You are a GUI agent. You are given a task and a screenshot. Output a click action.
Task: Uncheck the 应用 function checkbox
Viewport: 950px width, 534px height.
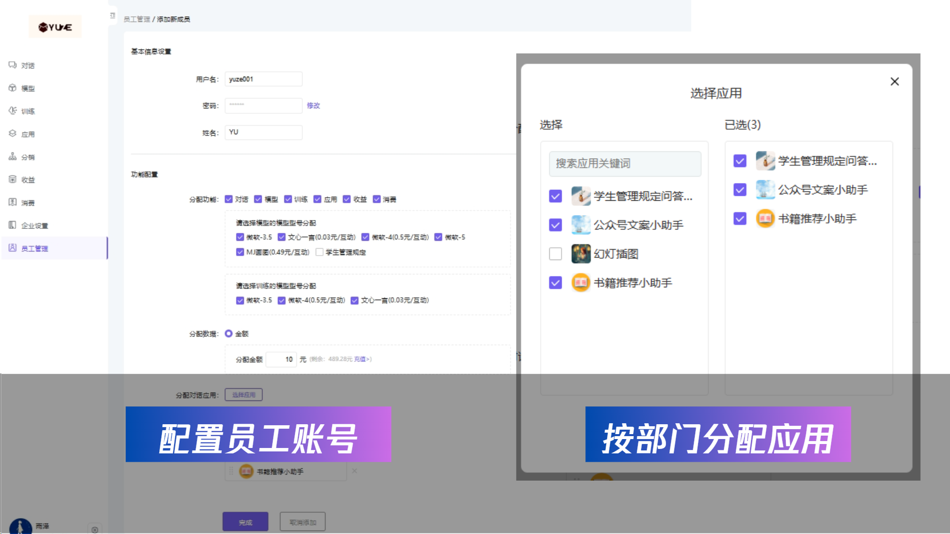tap(317, 199)
